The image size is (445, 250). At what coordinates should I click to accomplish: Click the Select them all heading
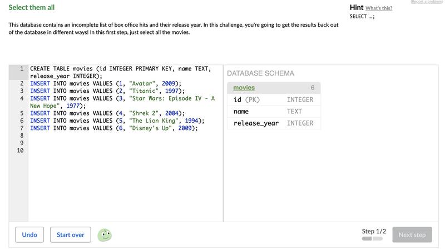32,8
